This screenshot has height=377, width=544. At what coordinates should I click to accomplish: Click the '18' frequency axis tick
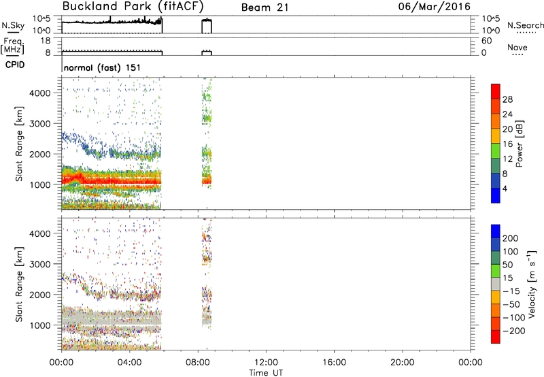[x=46, y=41]
